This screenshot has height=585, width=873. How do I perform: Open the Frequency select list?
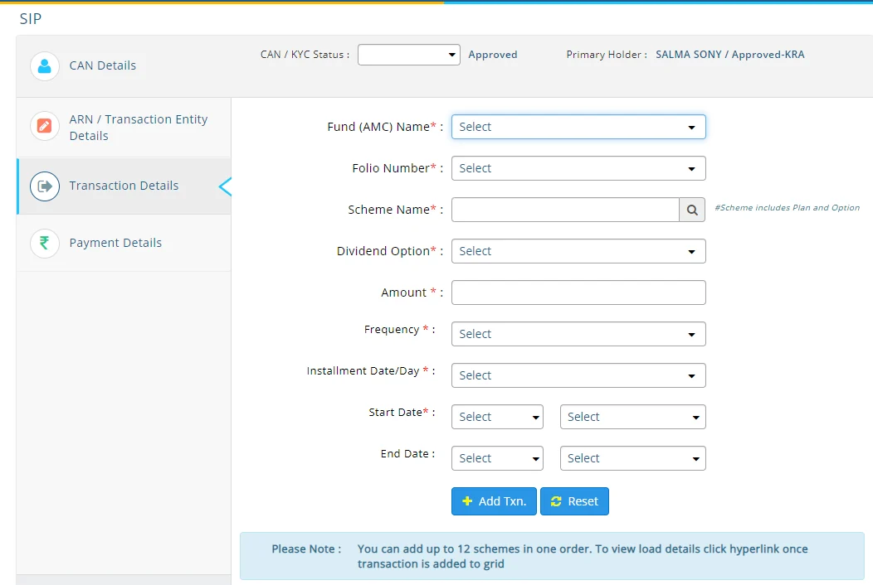pyautogui.click(x=578, y=334)
